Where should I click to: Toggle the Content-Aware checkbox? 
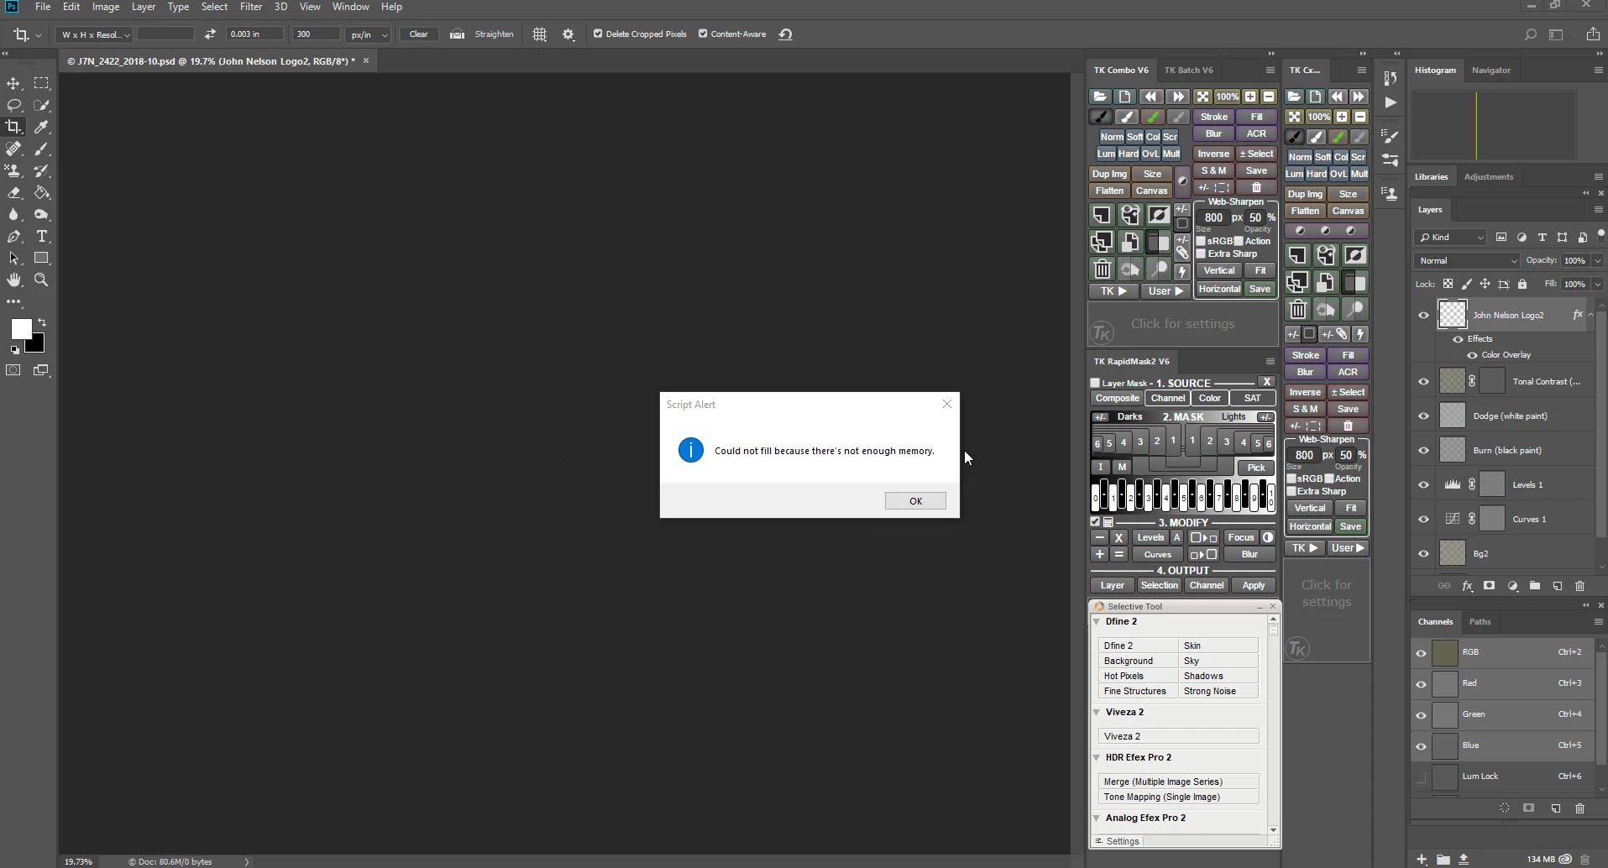click(x=703, y=34)
